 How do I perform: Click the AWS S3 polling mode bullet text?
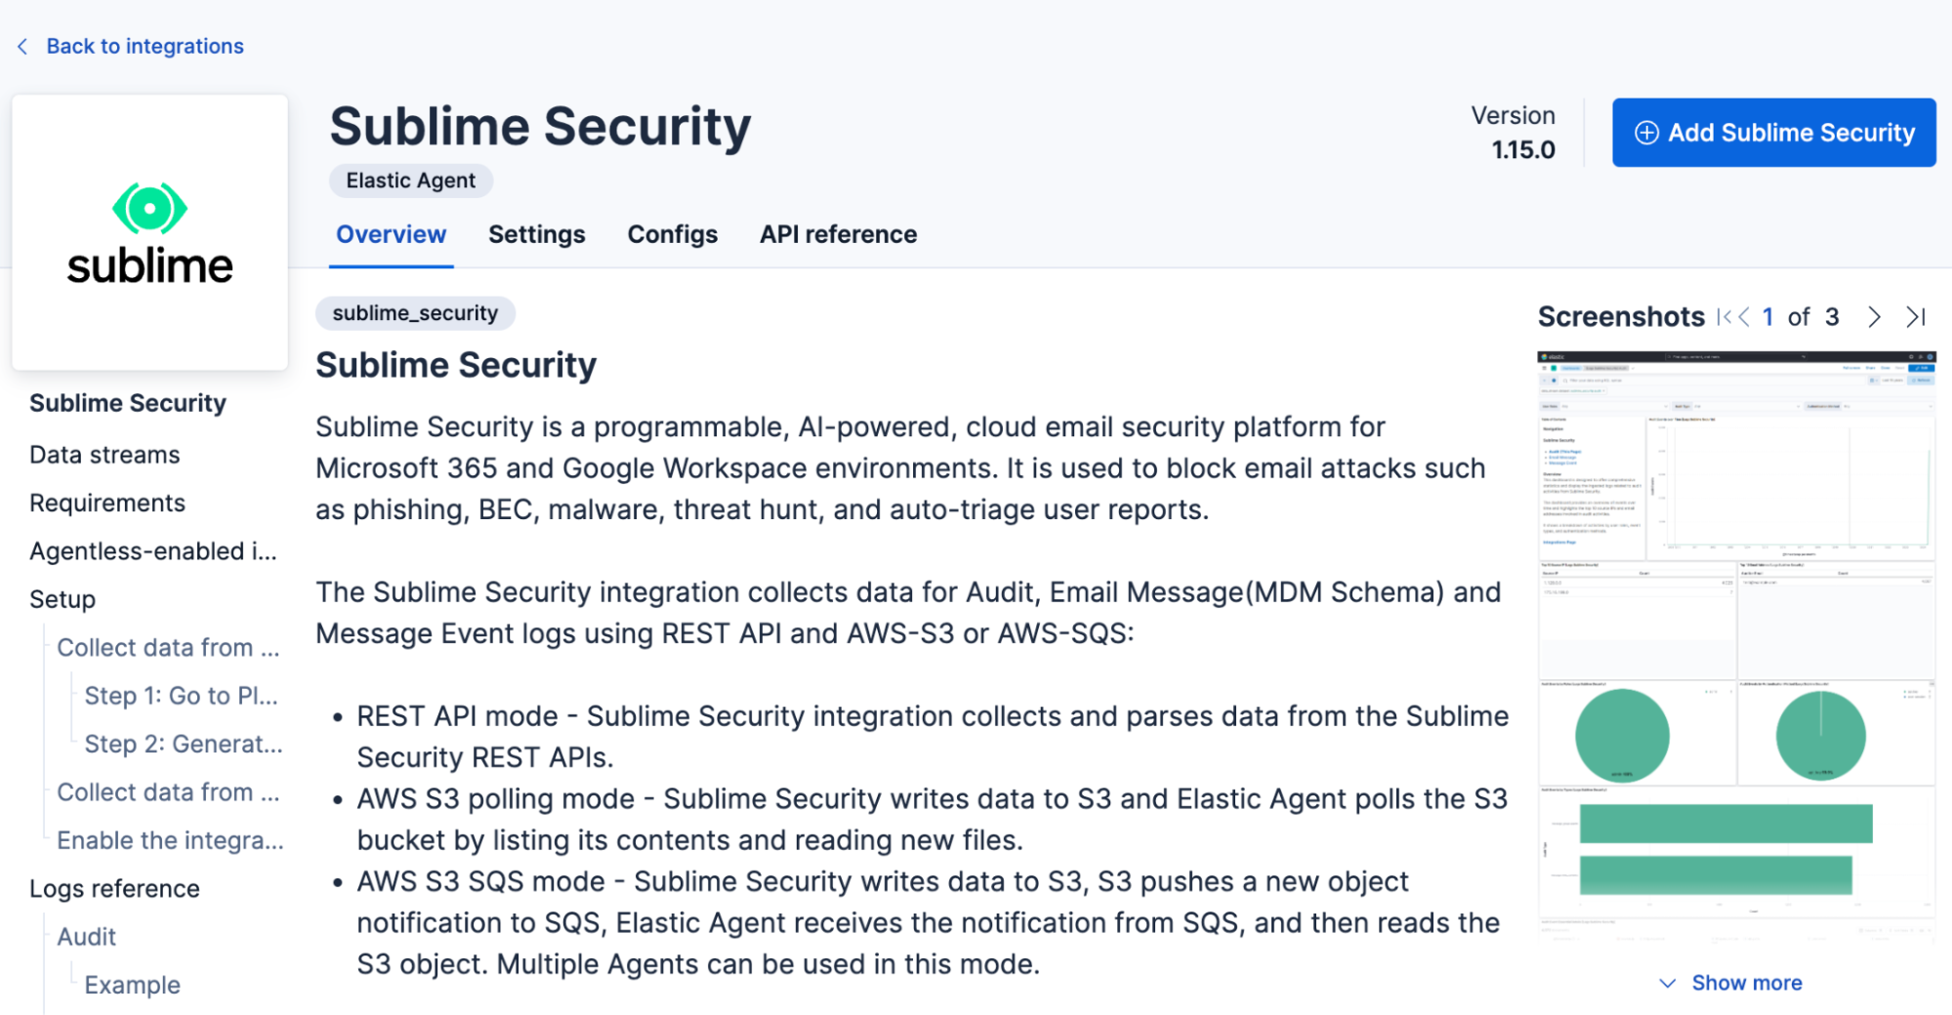(933, 820)
